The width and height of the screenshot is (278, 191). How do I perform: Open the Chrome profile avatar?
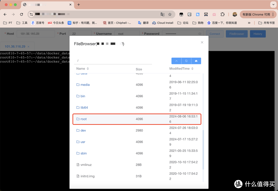tap(235, 14)
